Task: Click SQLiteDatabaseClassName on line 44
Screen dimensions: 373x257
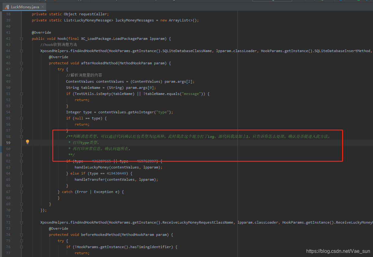Action: 187,51
